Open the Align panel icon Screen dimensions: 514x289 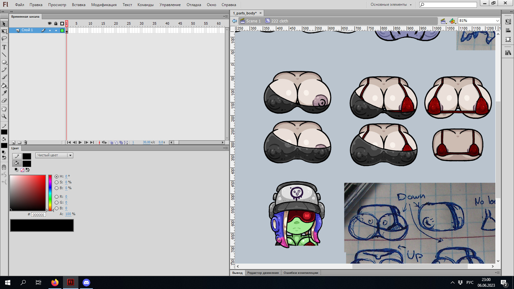click(508, 31)
